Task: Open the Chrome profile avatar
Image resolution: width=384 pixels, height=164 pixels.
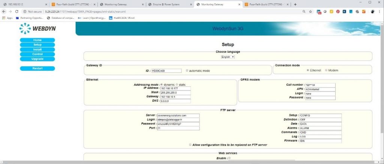Action: tap(373, 12)
